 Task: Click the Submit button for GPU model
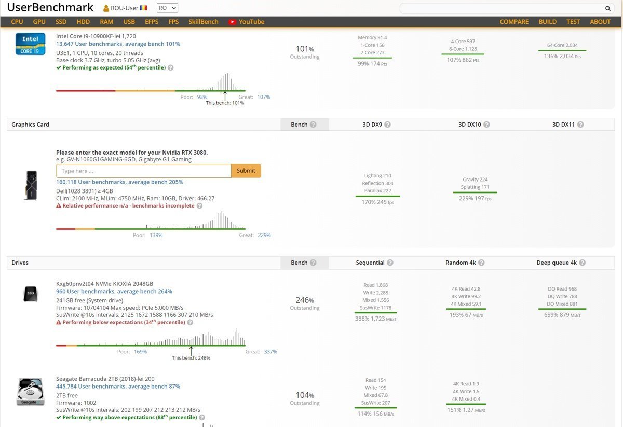246,171
